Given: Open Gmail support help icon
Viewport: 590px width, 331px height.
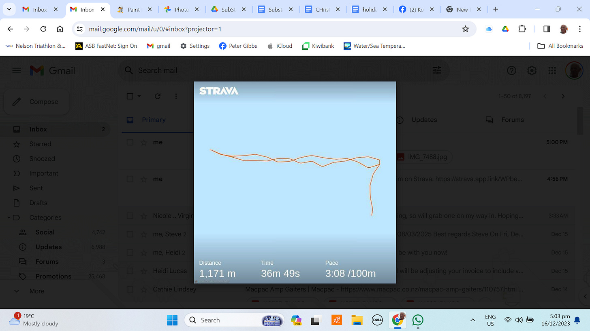Looking at the screenshot, I should point(511,71).
